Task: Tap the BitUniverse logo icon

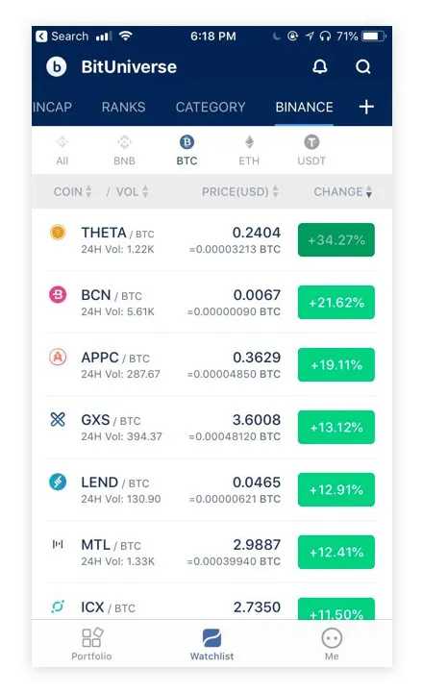Action: point(57,66)
